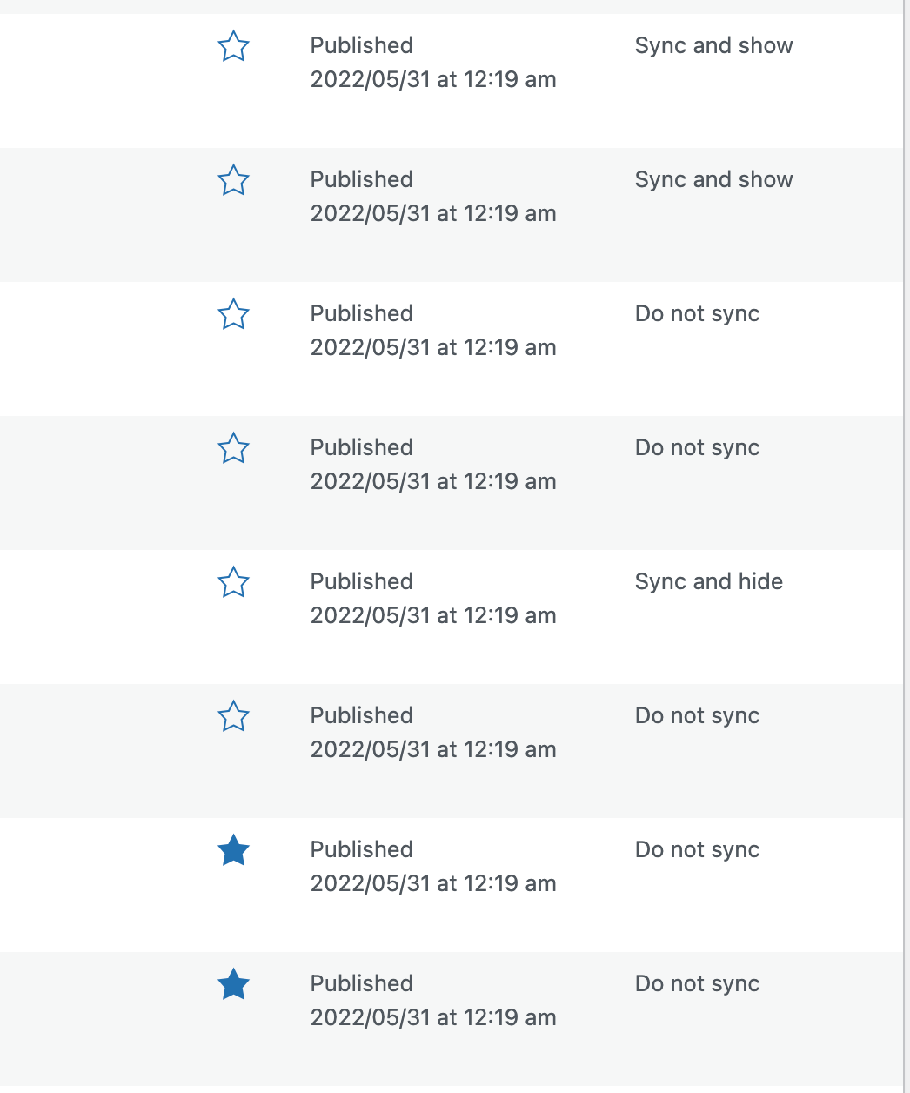Viewport: 910px width, 1093px height.
Task: Select the 'Sync and hide' status text
Action: point(709,581)
